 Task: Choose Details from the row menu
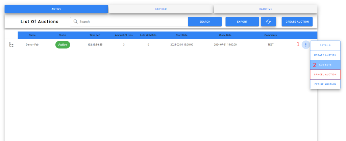click(325, 45)
